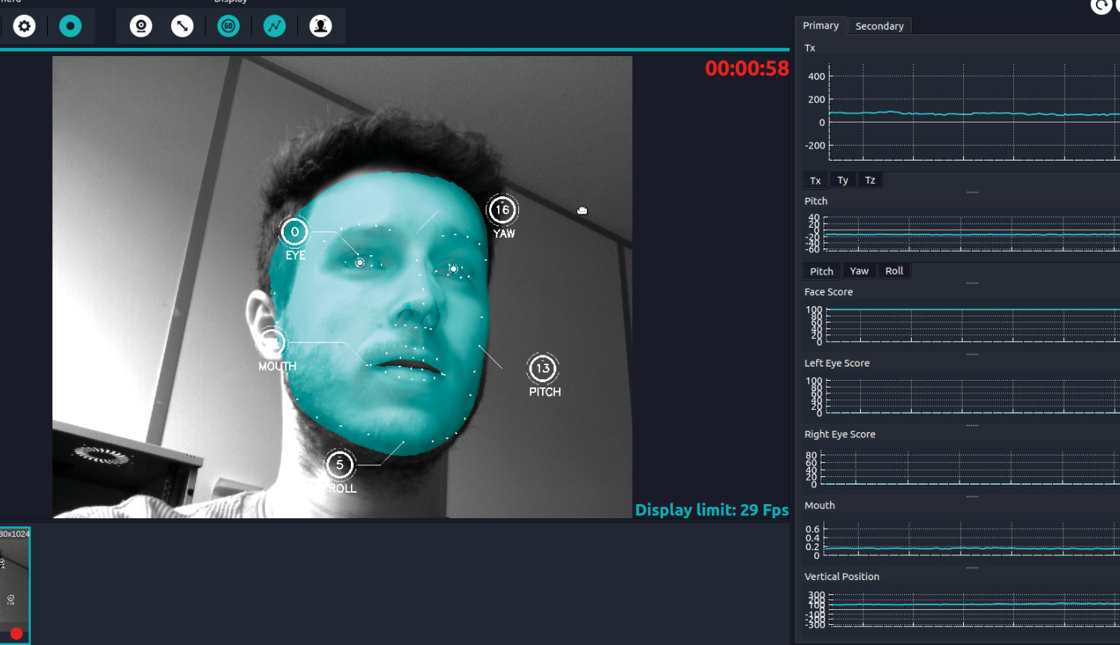
Task: Select the Yaw graph tab
Action: point(859,271)
